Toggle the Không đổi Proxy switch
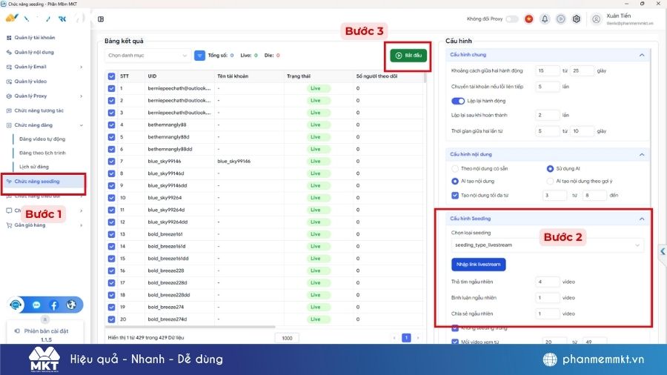667x375 pixels. tap(512, 19)
